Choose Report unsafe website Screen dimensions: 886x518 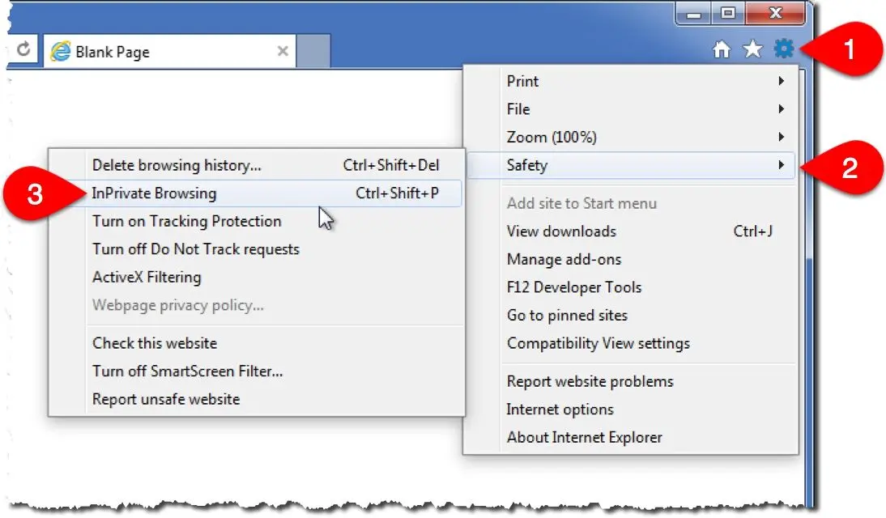257,399
